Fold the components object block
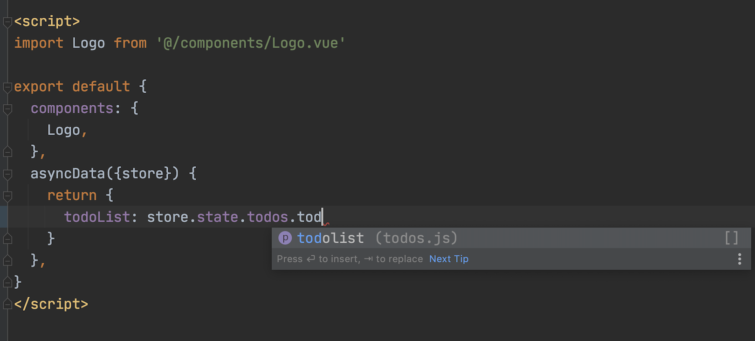Image resolution: width=755 pixels, height=341 pixels. (x=7, y=109)
